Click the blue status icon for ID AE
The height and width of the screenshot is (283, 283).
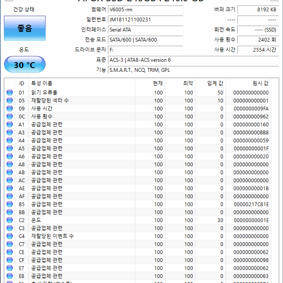pyautogui.click(x=10, y=188)
